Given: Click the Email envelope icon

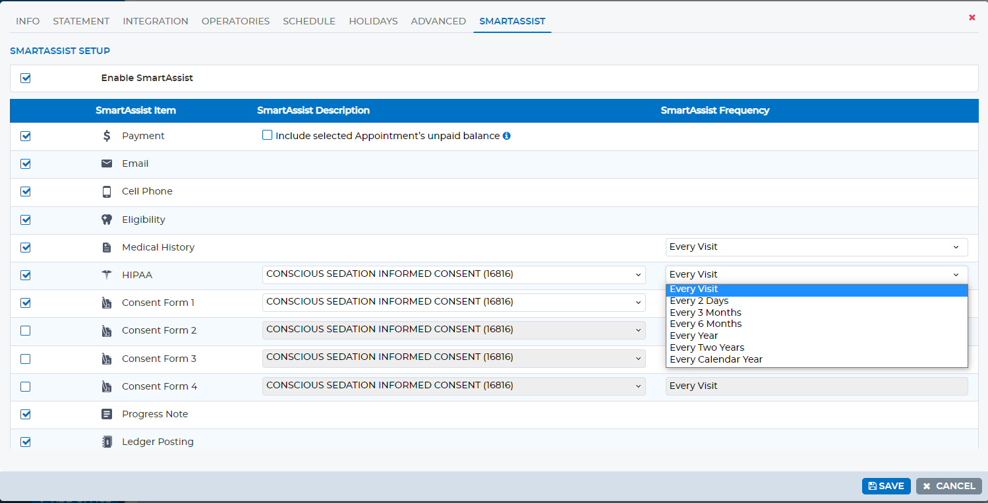Looking at the screenshot, I should click(x=107, y=163).
